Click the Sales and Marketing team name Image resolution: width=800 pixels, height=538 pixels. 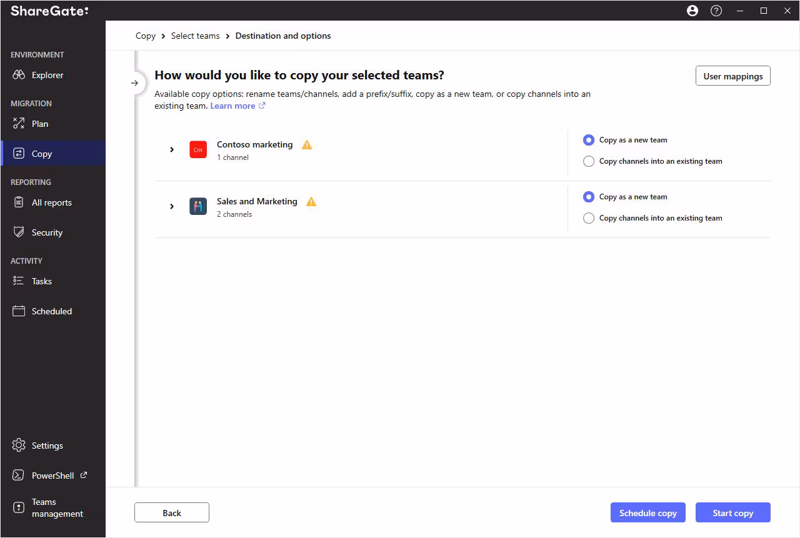(x=257, y=201)
